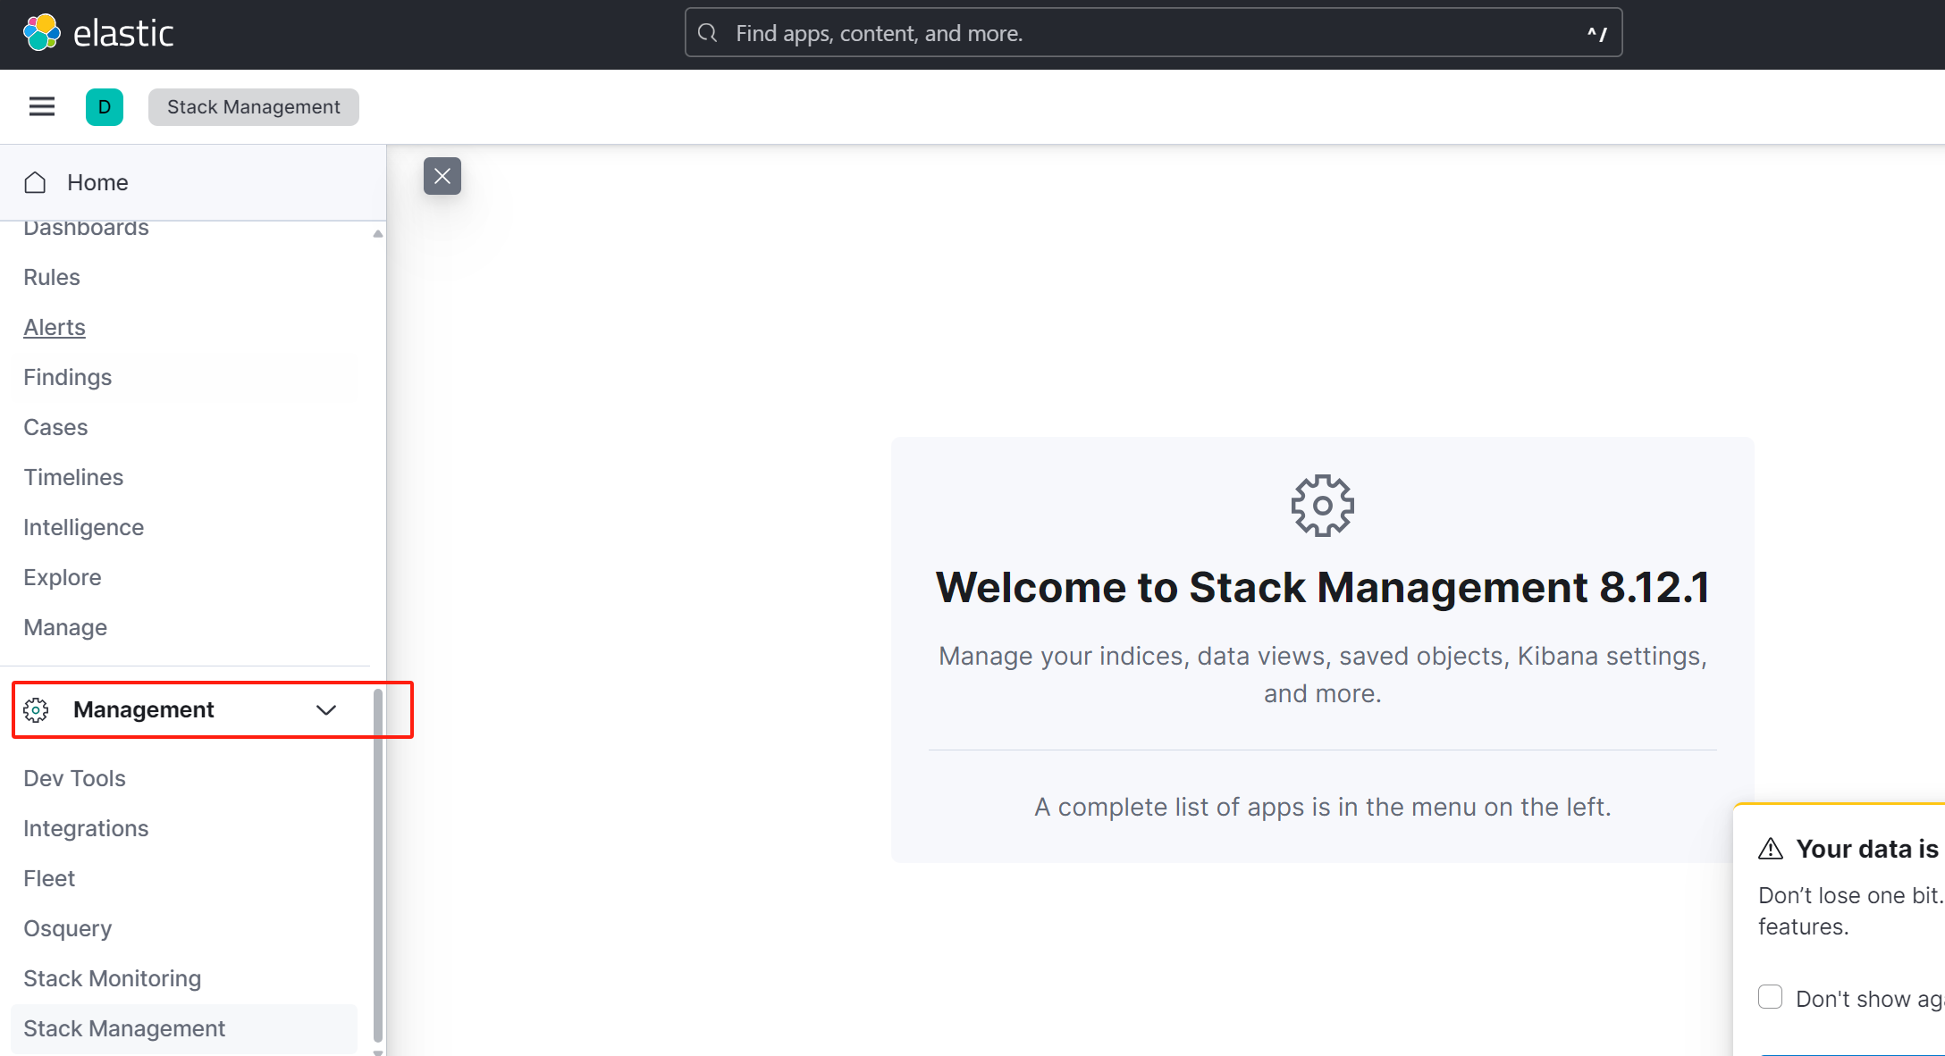Screen dimensions: 1945x1056
Task: Open Dashboards in sidebar
Action: click(x=86, y=229)
